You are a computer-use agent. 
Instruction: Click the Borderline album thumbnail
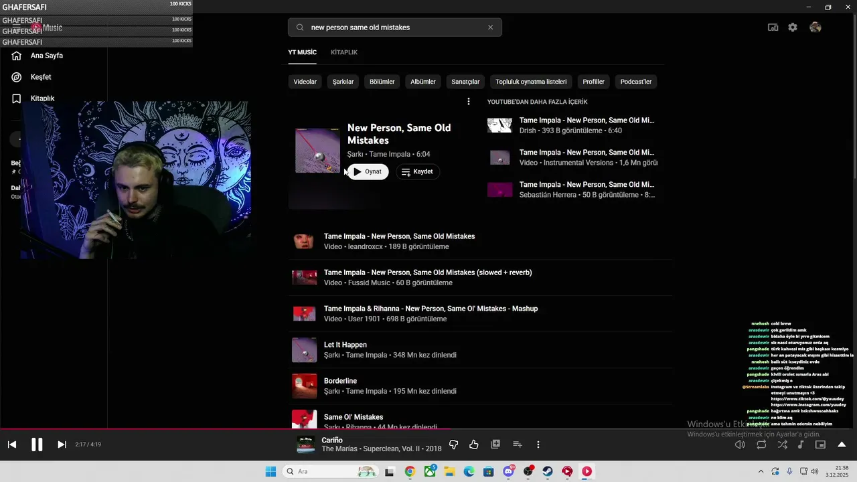coord(304,386)
